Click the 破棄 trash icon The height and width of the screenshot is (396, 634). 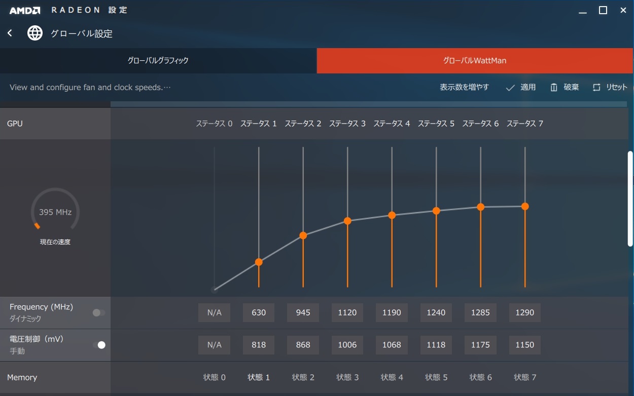tap(554, 88)
